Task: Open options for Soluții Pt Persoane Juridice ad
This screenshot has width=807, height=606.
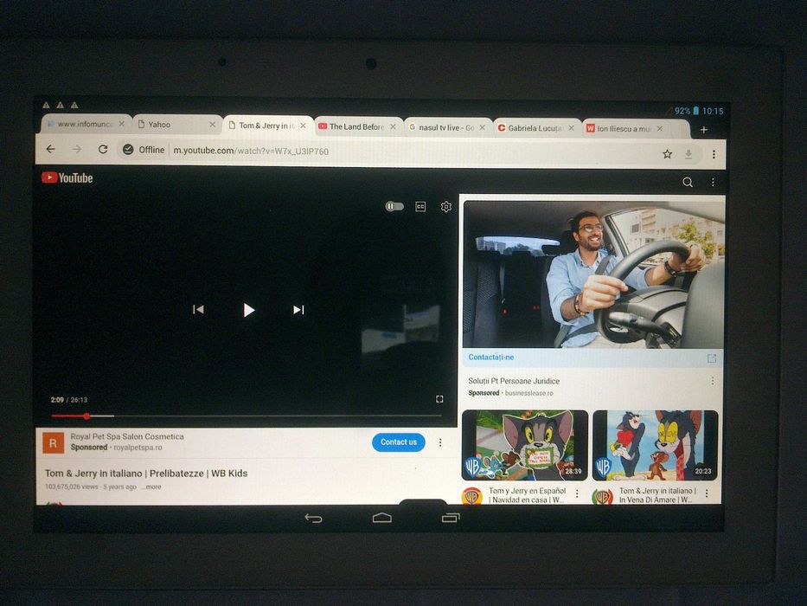Action: pyautogui.click(x=713, y=381)
